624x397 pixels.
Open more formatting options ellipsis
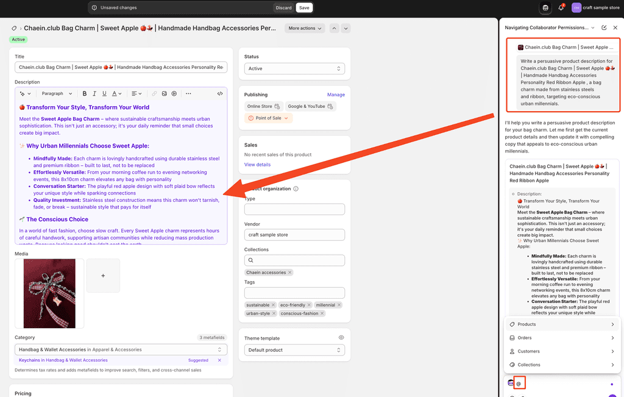point(188,93)
